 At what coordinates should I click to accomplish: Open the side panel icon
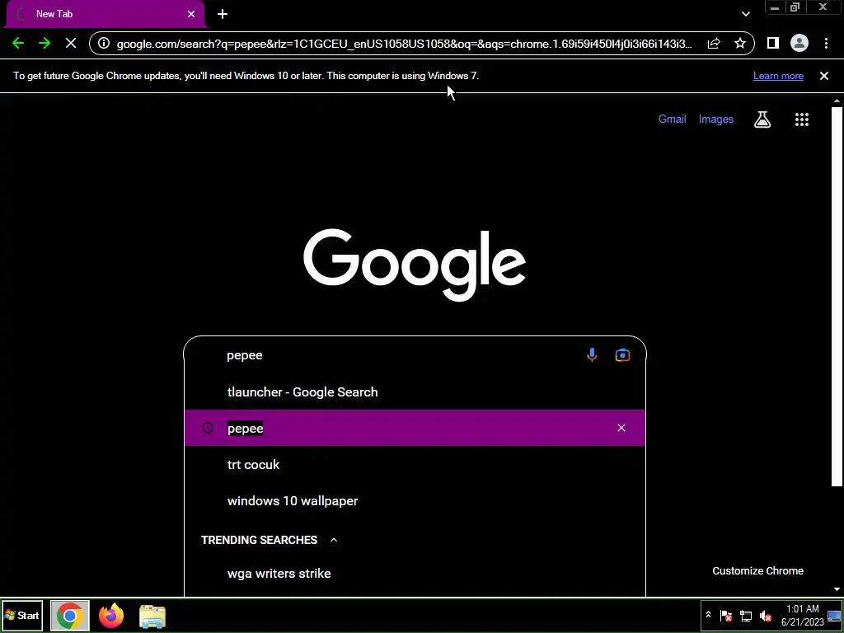click(773, 44)
